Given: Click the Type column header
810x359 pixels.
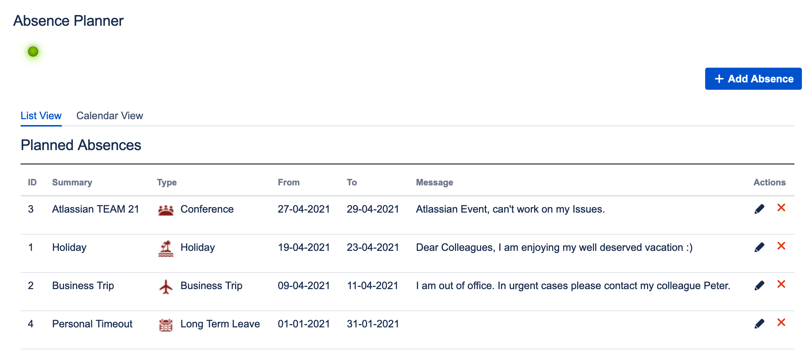Looking at the screenshot, I should pyautogui.click(x=167, y=182).
